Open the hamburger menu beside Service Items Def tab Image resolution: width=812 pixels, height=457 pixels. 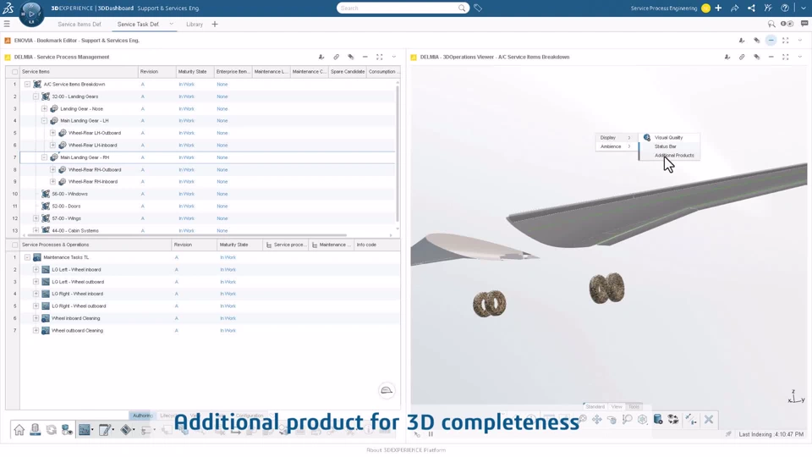tap(7, 24)
